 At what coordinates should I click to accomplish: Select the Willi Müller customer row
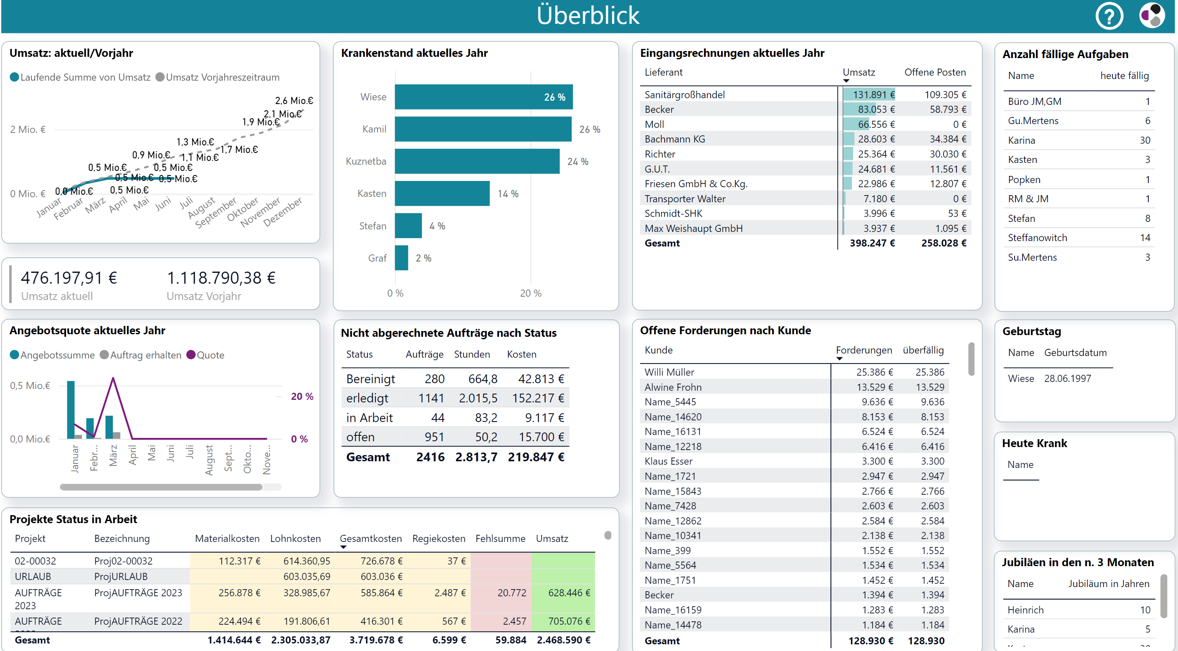(x=669, y=372)
